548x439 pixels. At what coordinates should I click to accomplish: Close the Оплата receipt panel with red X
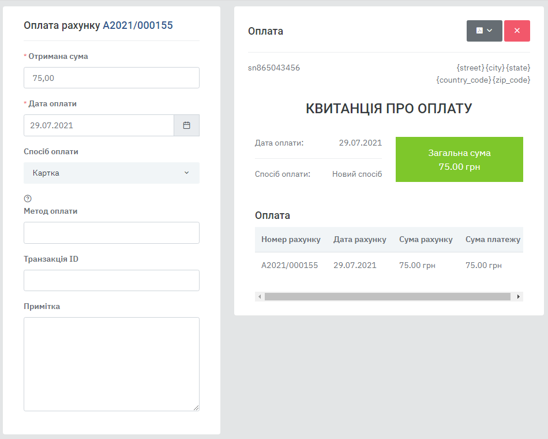tap(517, 31)
